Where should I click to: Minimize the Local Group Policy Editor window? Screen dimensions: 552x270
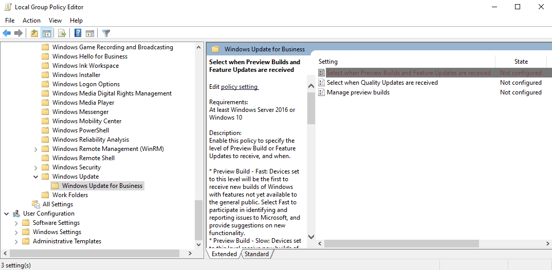tap(493, 7)
